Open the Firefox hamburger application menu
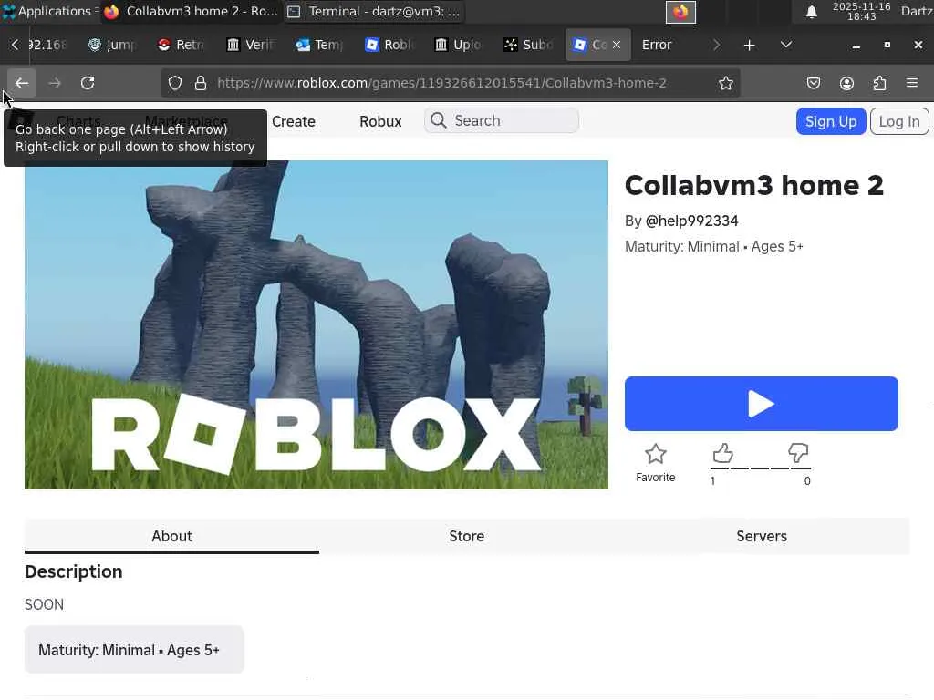 (x=911, y=83)
